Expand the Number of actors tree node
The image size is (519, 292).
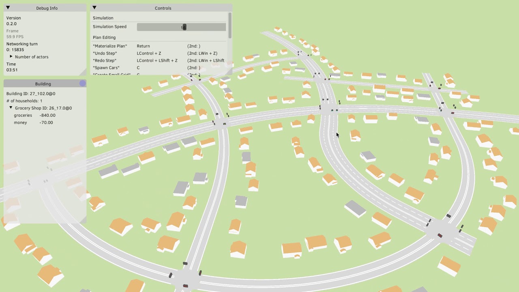11,57
